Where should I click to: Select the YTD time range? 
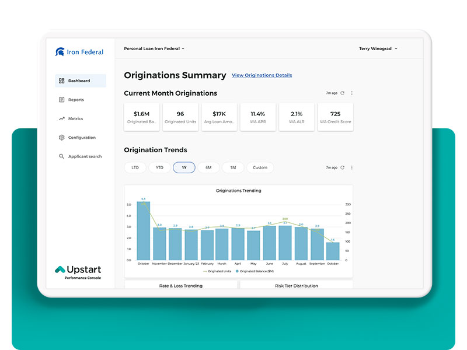pos(159,167)
